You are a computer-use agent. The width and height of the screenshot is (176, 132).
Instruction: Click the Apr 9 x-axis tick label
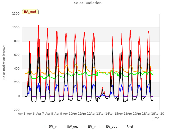click(58, 114)
